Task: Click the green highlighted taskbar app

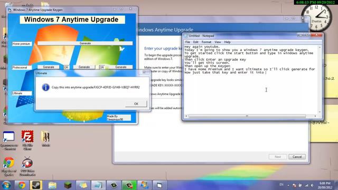Action: [x=129, y=185]
